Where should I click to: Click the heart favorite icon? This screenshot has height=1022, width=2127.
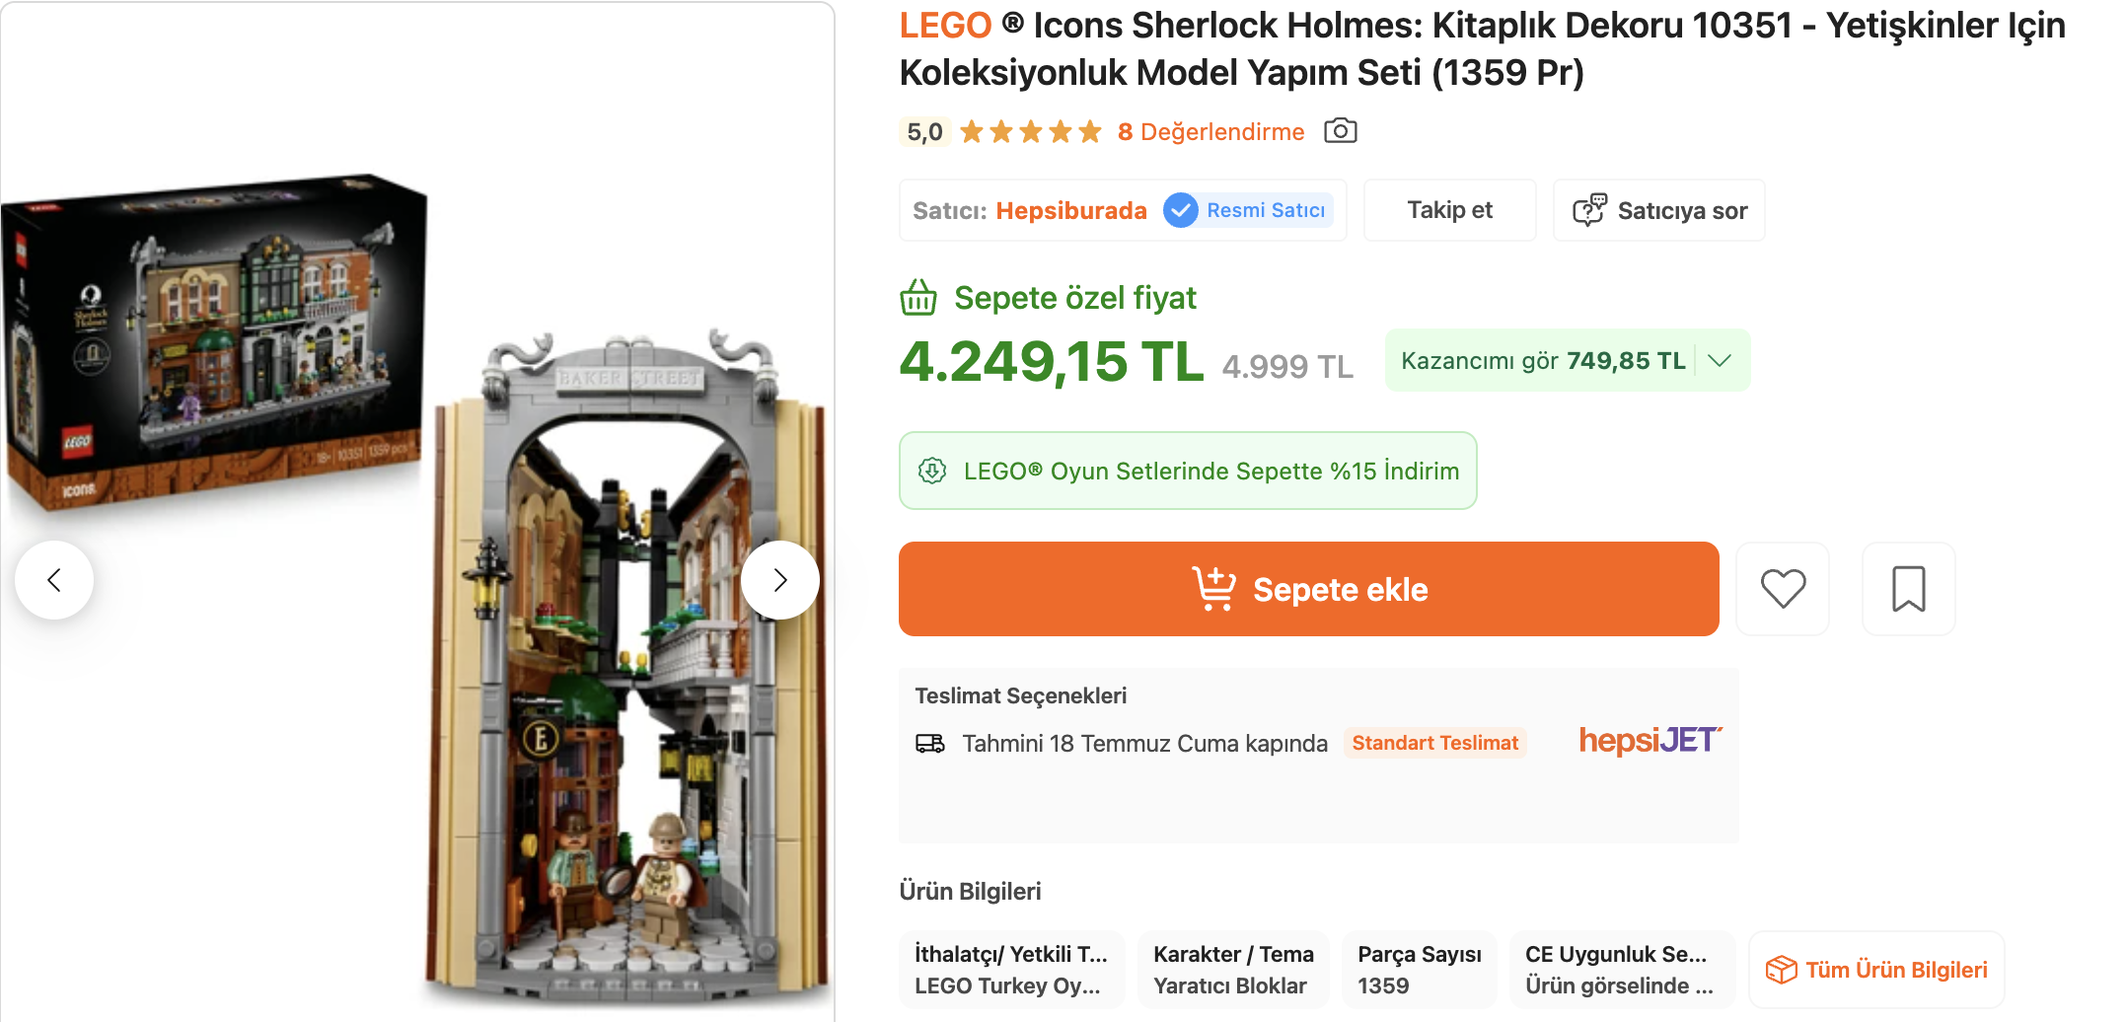1783,589
